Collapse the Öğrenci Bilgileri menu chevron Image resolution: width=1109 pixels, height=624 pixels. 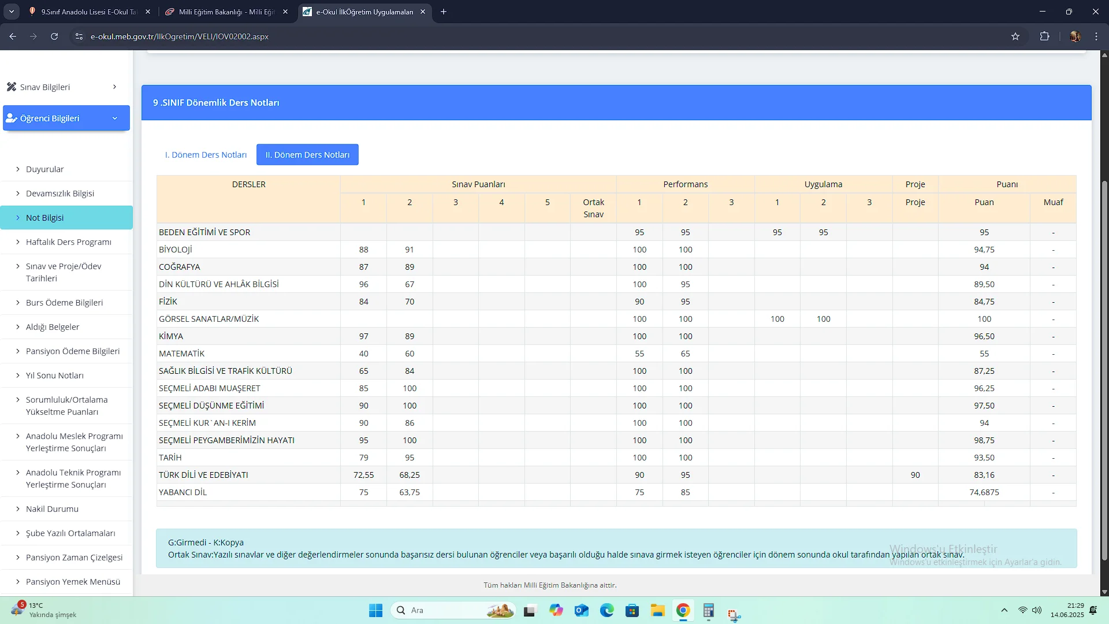click(x=114, y=118)
